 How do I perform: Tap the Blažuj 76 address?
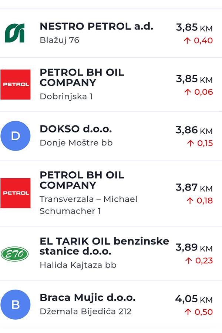59,40
